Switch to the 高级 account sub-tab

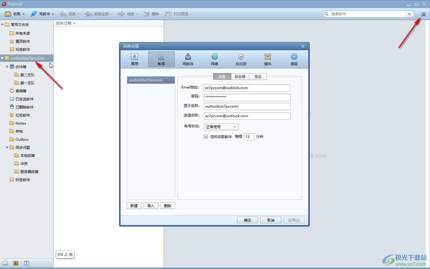(258, 77)
